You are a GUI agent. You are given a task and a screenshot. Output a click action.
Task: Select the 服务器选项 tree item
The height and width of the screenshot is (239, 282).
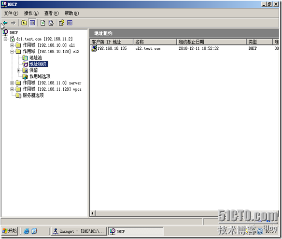(x=33, y=95)
